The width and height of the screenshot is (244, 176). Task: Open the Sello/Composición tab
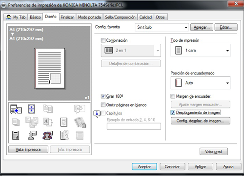(120, 17)
